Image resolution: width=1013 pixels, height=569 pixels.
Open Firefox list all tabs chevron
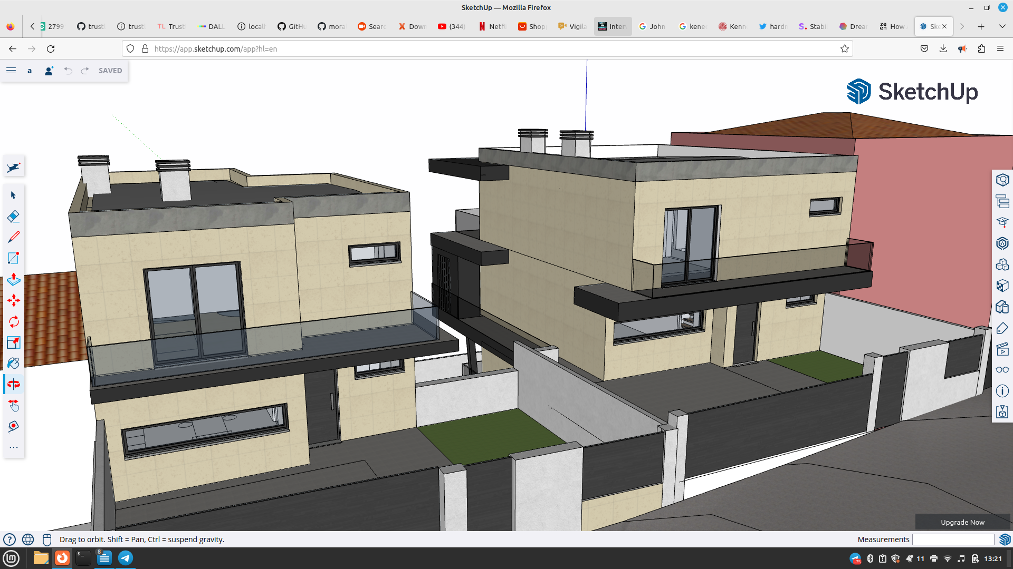point(1002,26)
